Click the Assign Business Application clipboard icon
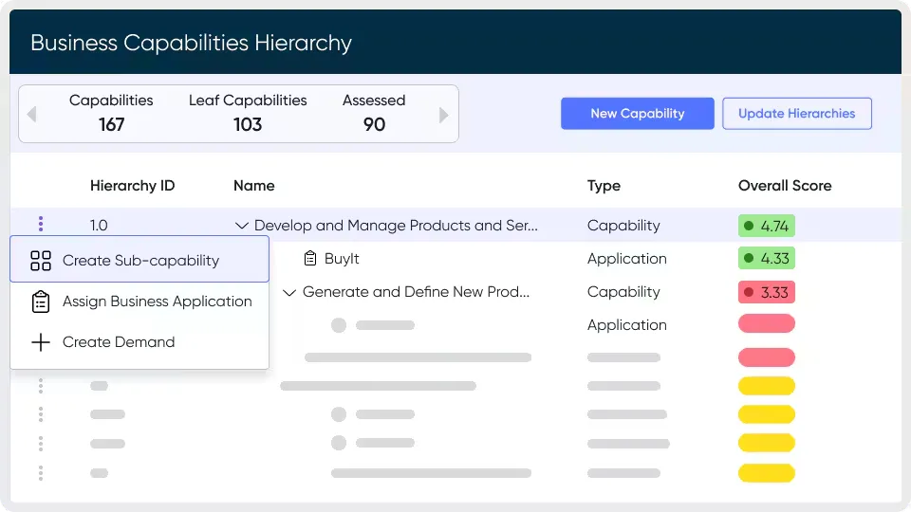This screenshot has height=512, width=911. (x=41, y=302)
